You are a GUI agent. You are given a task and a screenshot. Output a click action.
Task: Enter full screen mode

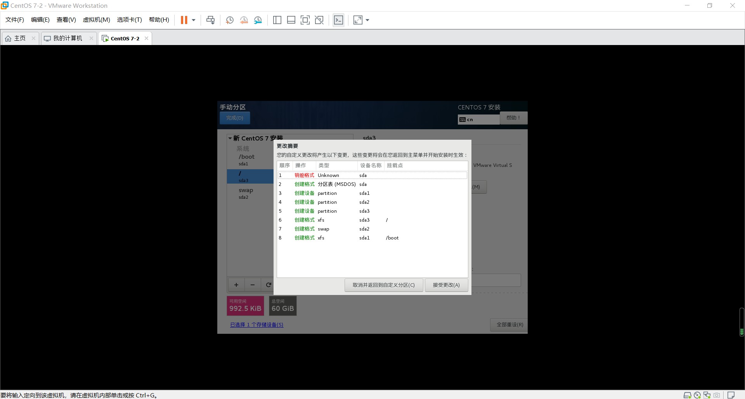[x=305, y=20]
